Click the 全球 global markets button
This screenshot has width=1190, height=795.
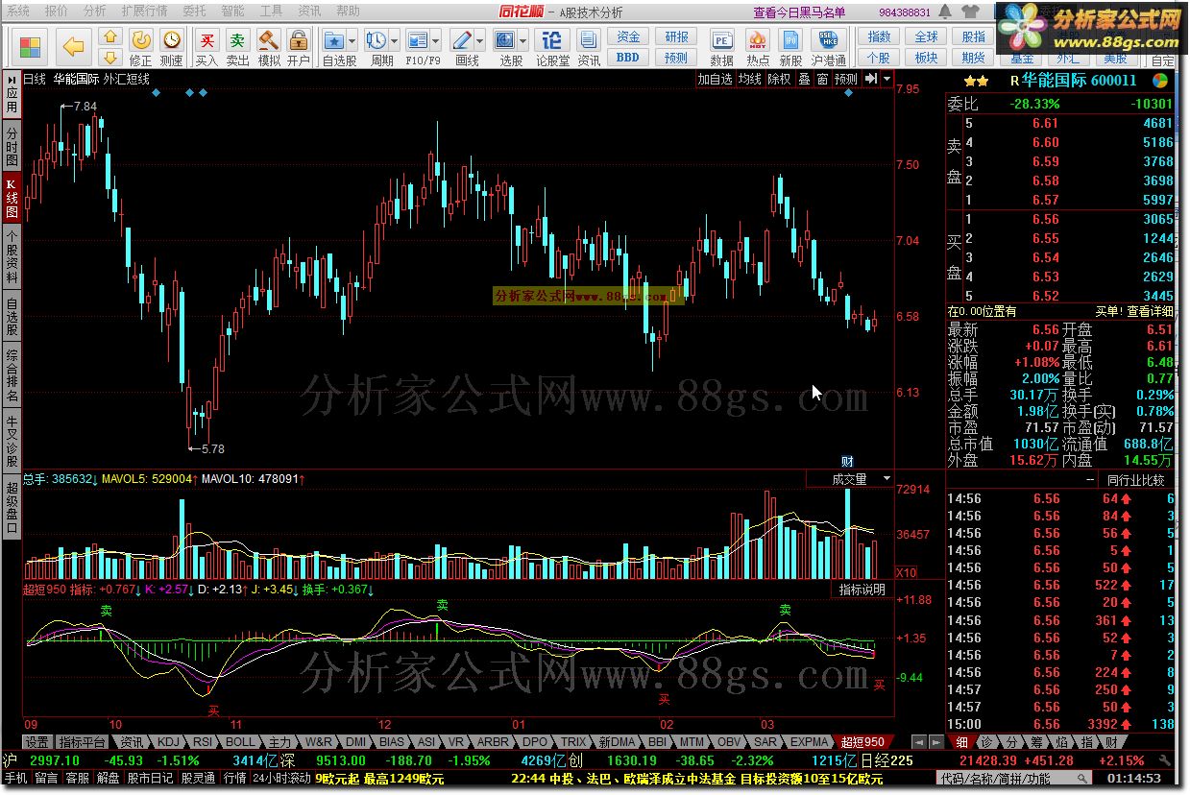927,36
